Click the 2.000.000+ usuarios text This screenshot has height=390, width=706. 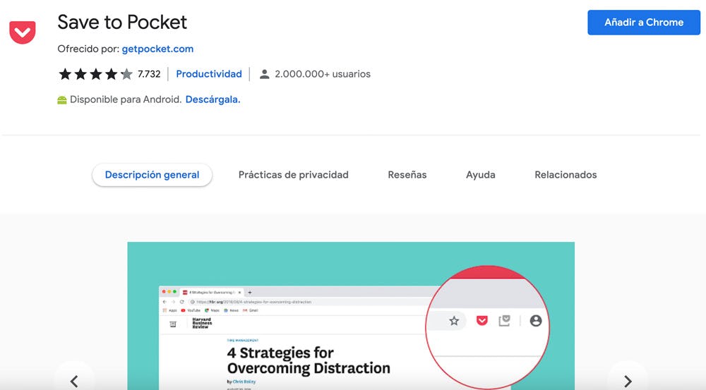click(x=323, y=74)
